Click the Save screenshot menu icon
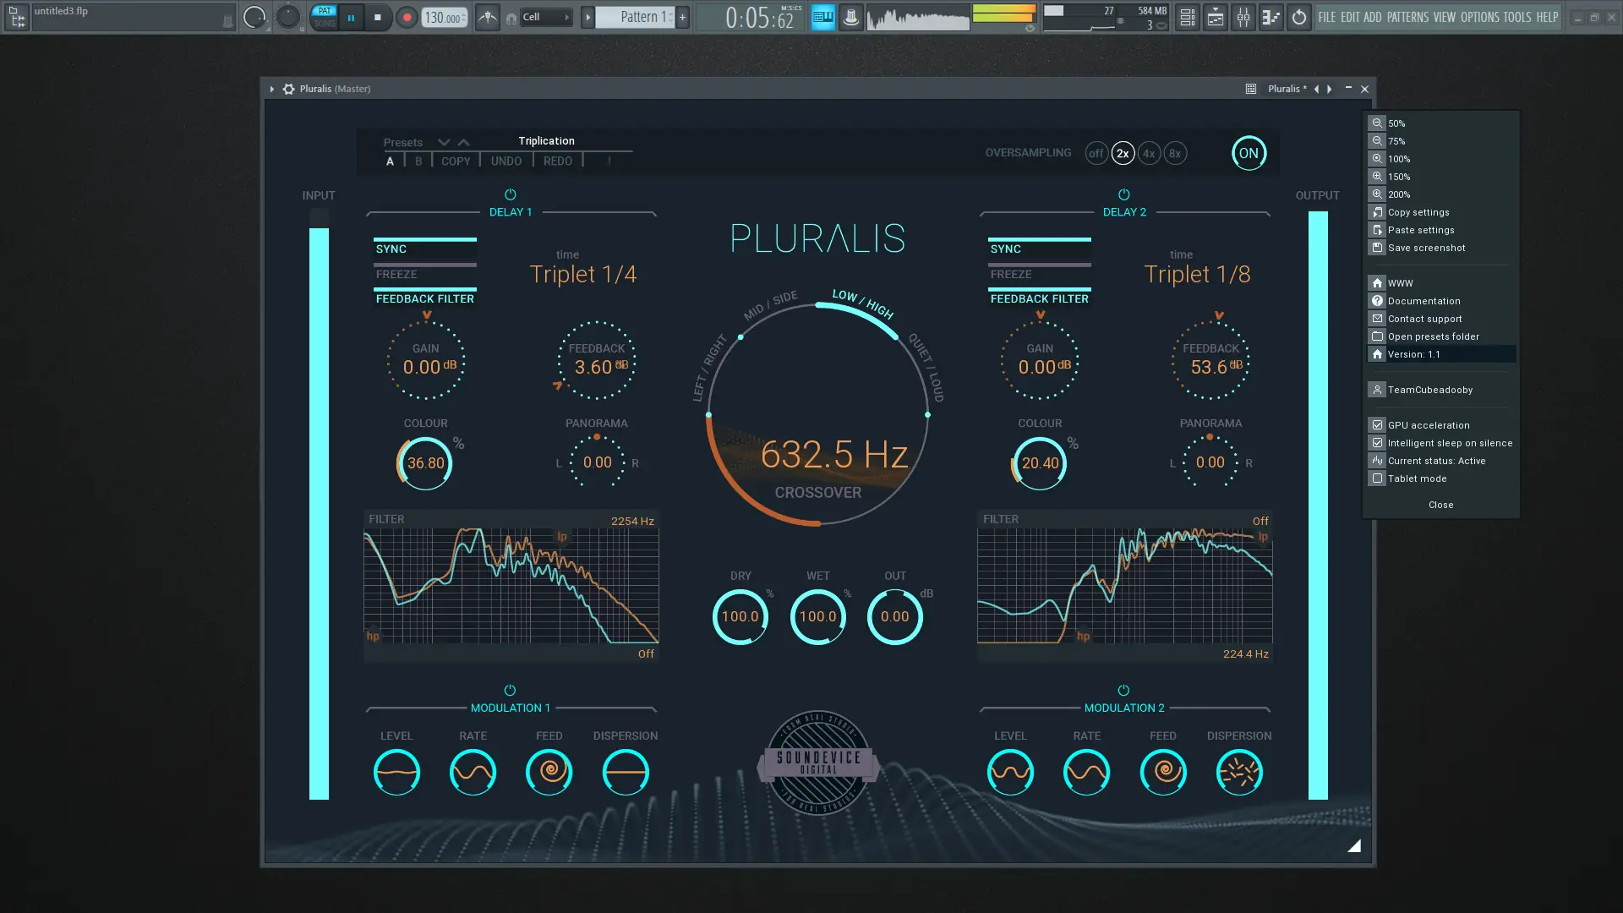The width and height of the screenshot is (1623, 913). (x=1378, y=248)
